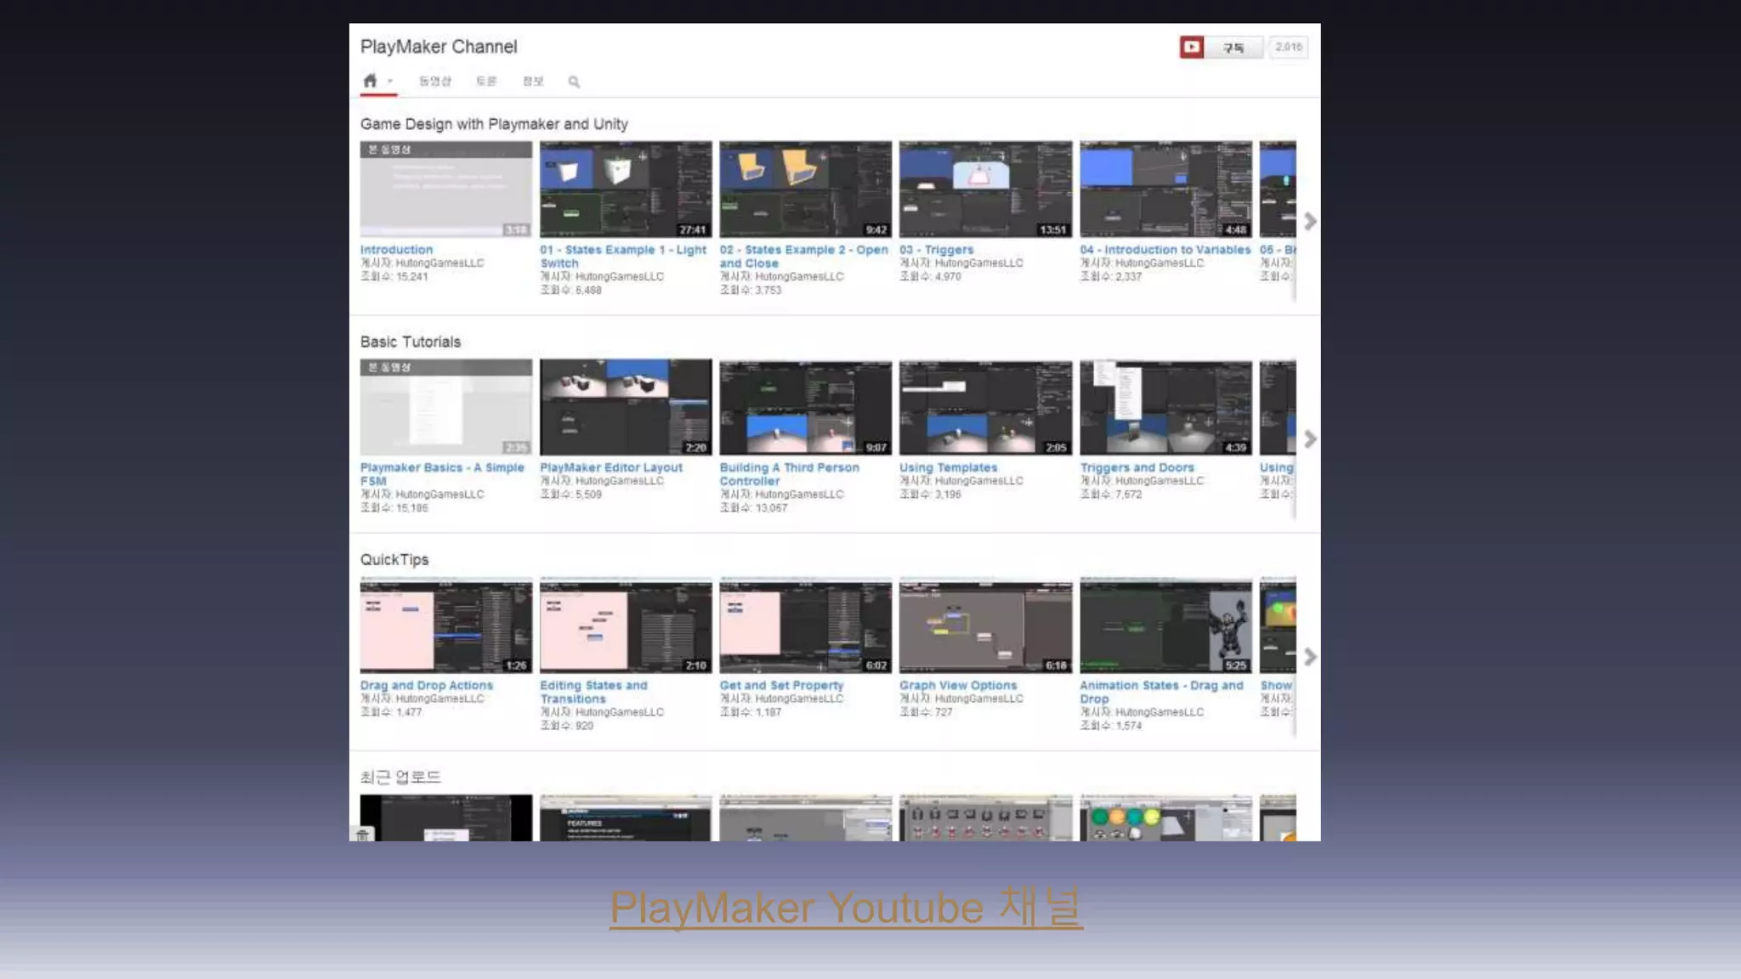1741x979 pixels.
Task: Open Editing States and Transitions thumbnail
Action: 626,625
